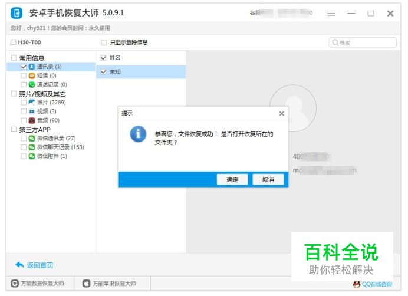Image resolution: width=408 pixels, height=296 pixels.
Task: Select the 微信附件 (1) tree label
Action: click(x=52, y=156)
